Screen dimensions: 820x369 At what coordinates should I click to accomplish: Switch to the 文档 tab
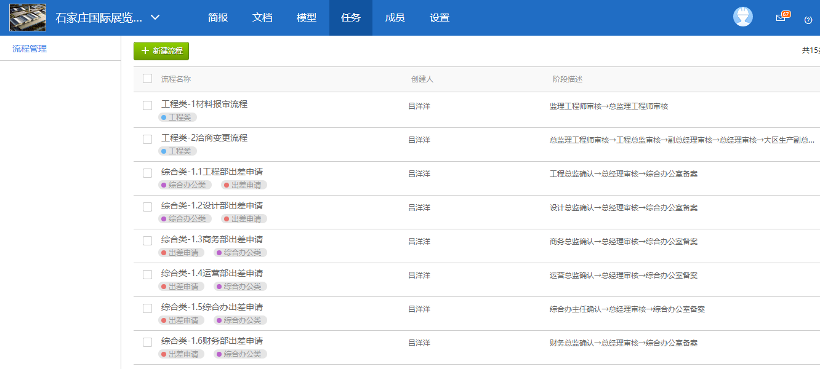tap(262, 18)
